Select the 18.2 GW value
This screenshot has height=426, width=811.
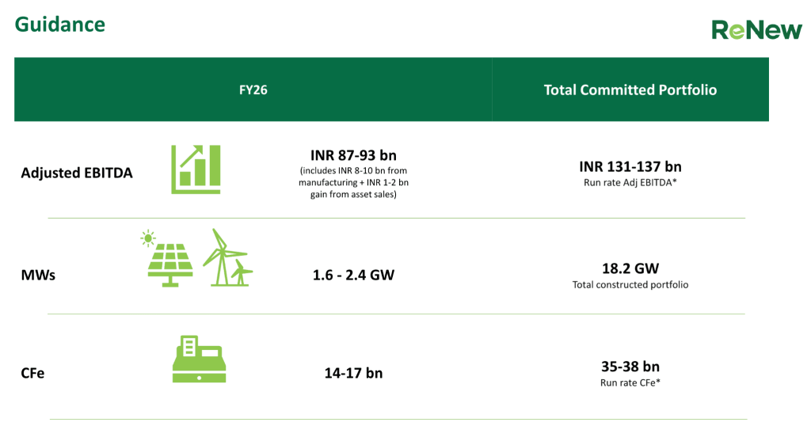click(630, 268)
